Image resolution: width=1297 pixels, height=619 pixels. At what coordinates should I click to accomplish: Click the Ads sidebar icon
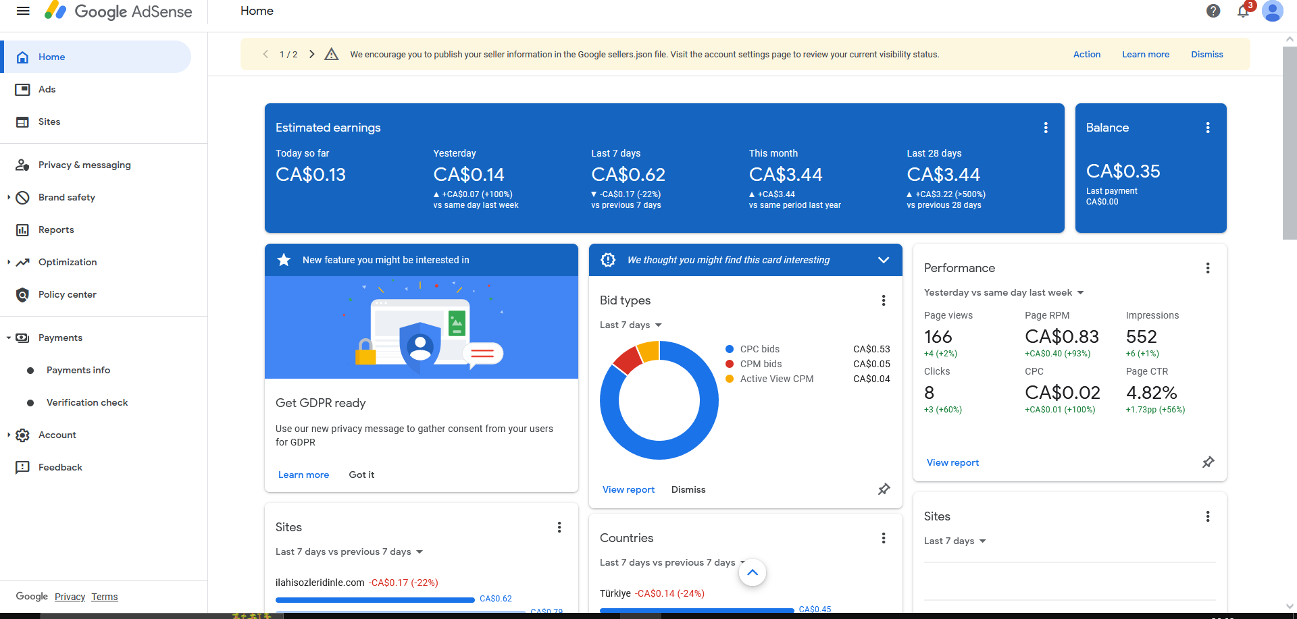point(22,89)
